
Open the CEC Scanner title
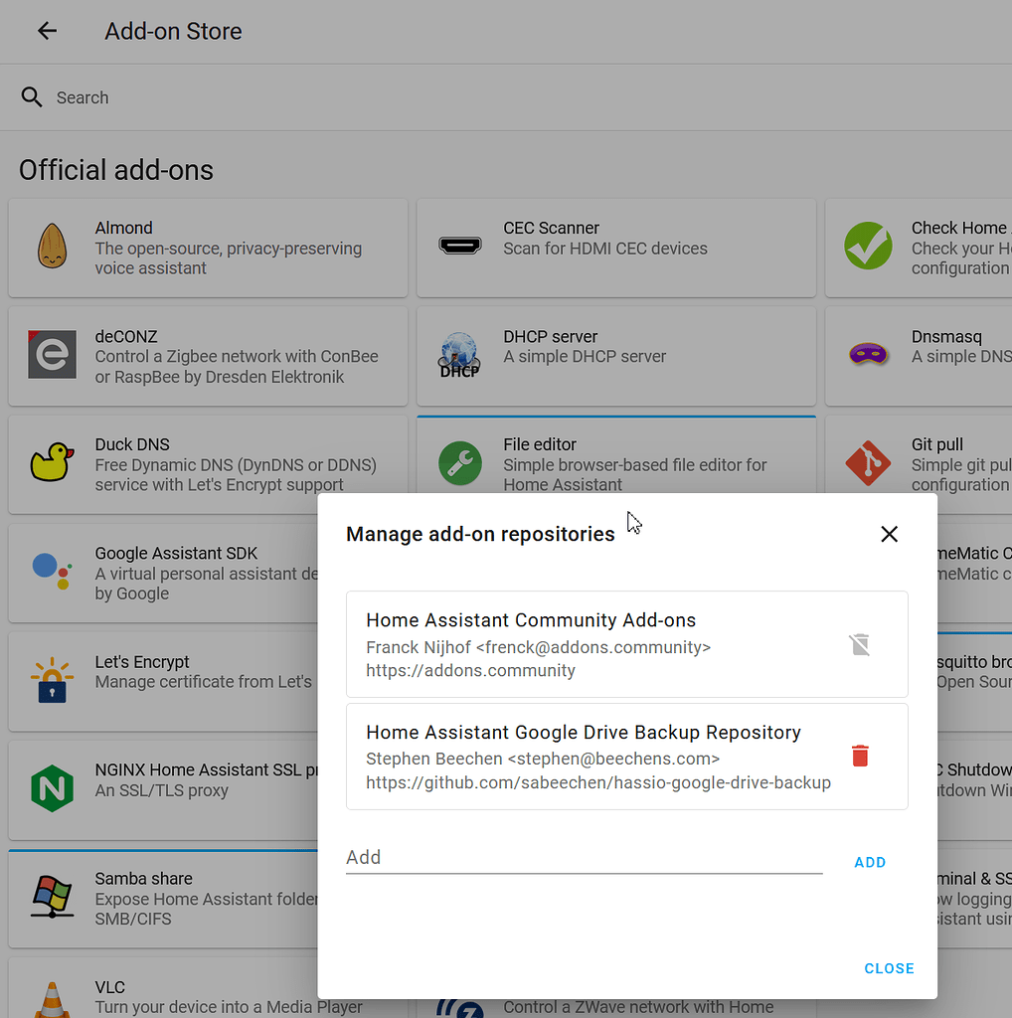coord(551,228)
